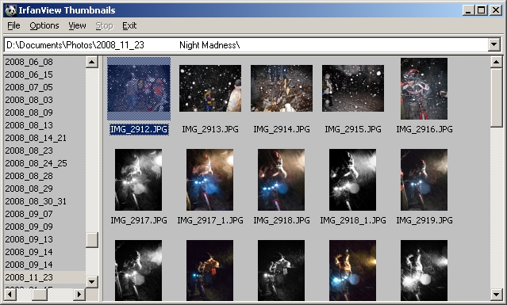Click the IMG_2916.JPG file name label
Image resolution: width=507 pixels, height=305 pixels.
424,129
